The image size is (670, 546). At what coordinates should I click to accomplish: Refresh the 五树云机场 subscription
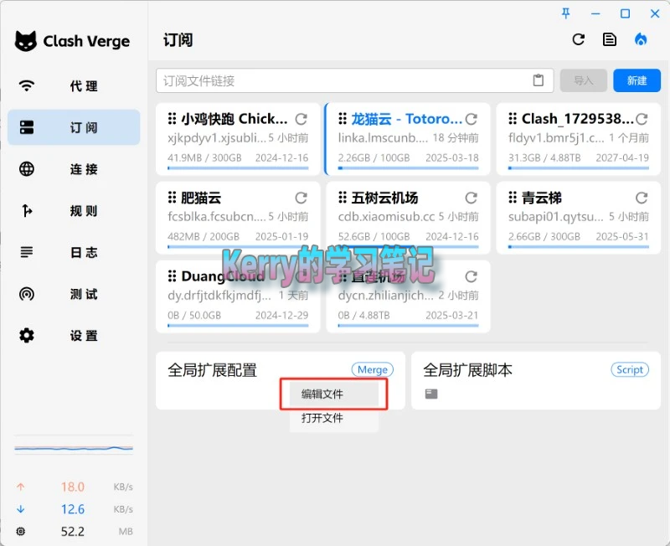pyautogui.click(x=472, y=198)
